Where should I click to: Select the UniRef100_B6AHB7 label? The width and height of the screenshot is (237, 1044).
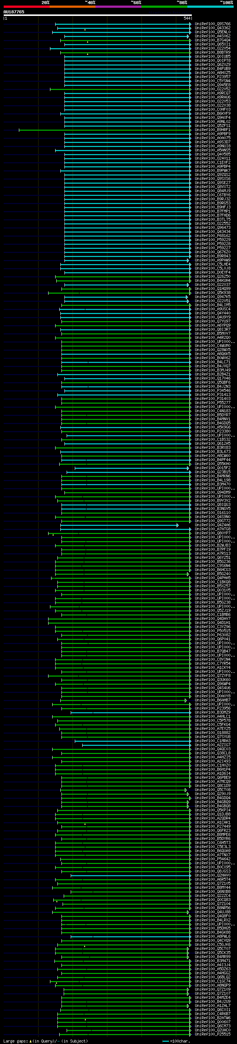pyautogui.click(x=212, y=700)
